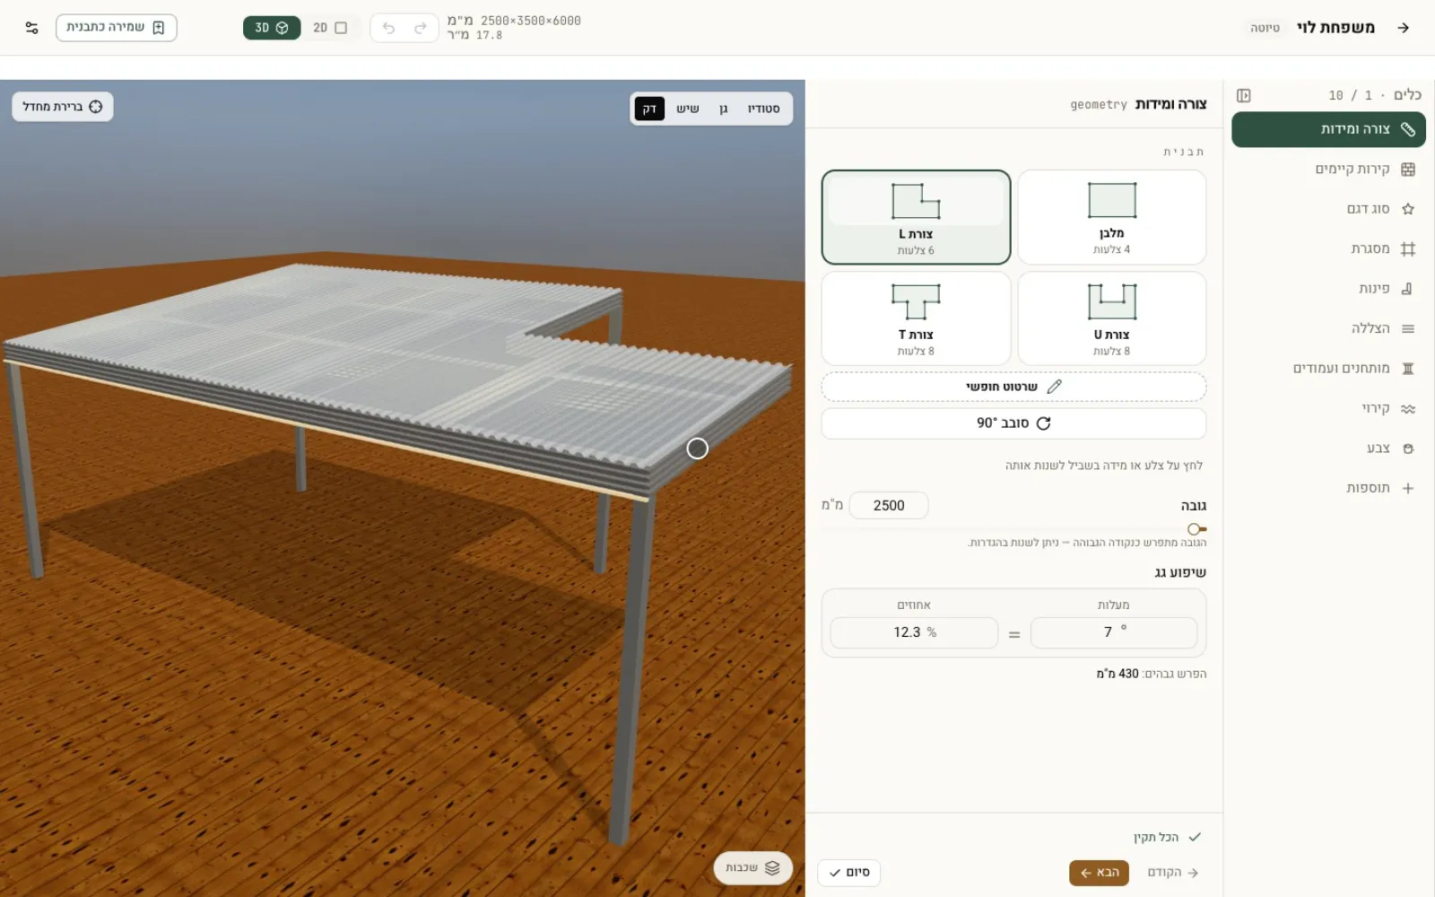Switch to the 2D view mode

pos(330,28)
